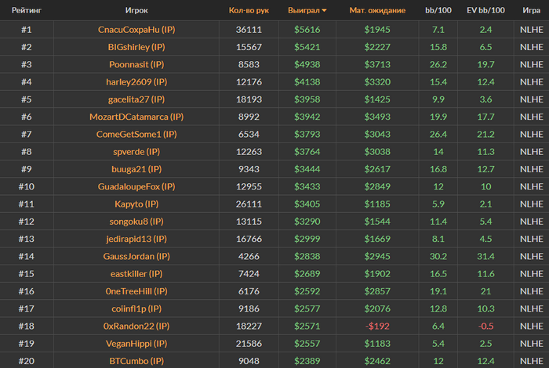Click the Игрок column header

136,10
